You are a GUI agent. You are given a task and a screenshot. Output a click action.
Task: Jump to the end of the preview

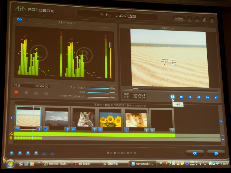pos(216,97)
